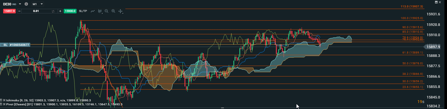Click order number #1060540677 tag
Viewport: 447px width, 109px height.
[x=19, y=45]
